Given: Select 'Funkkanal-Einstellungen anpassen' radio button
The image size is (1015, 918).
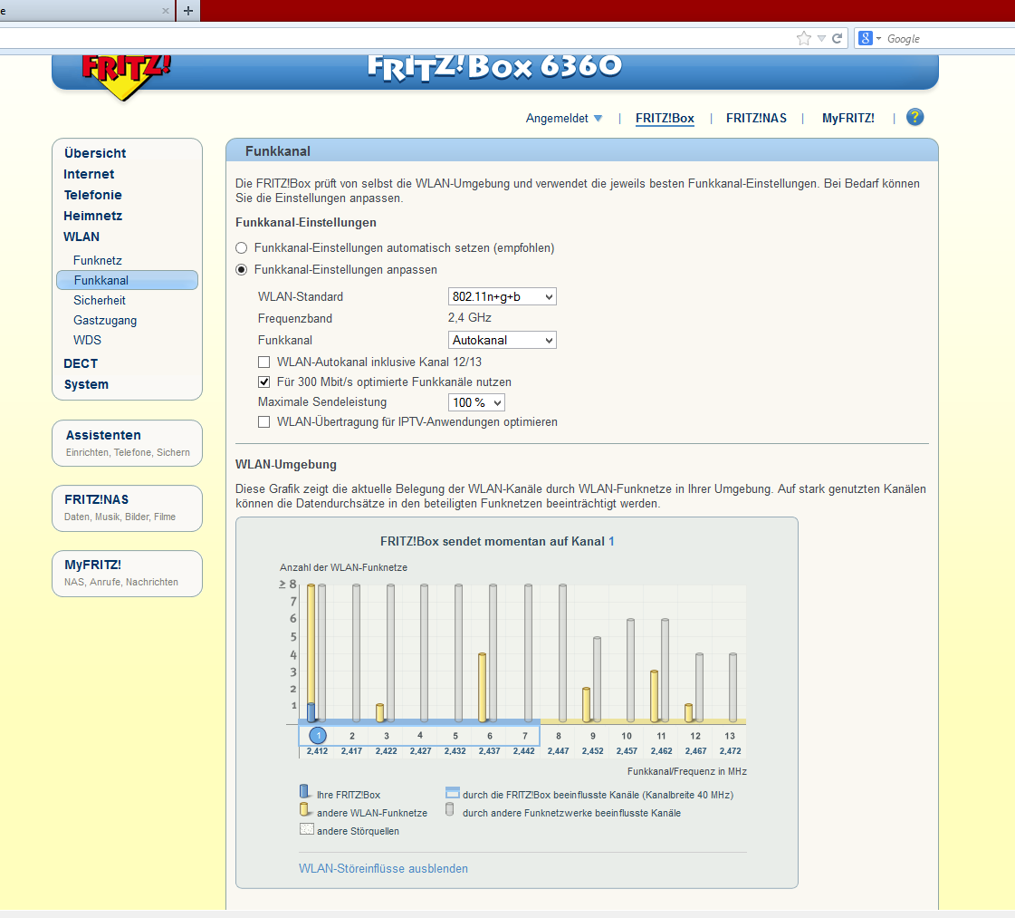Looking at the screenshot, I should point(242,269).
